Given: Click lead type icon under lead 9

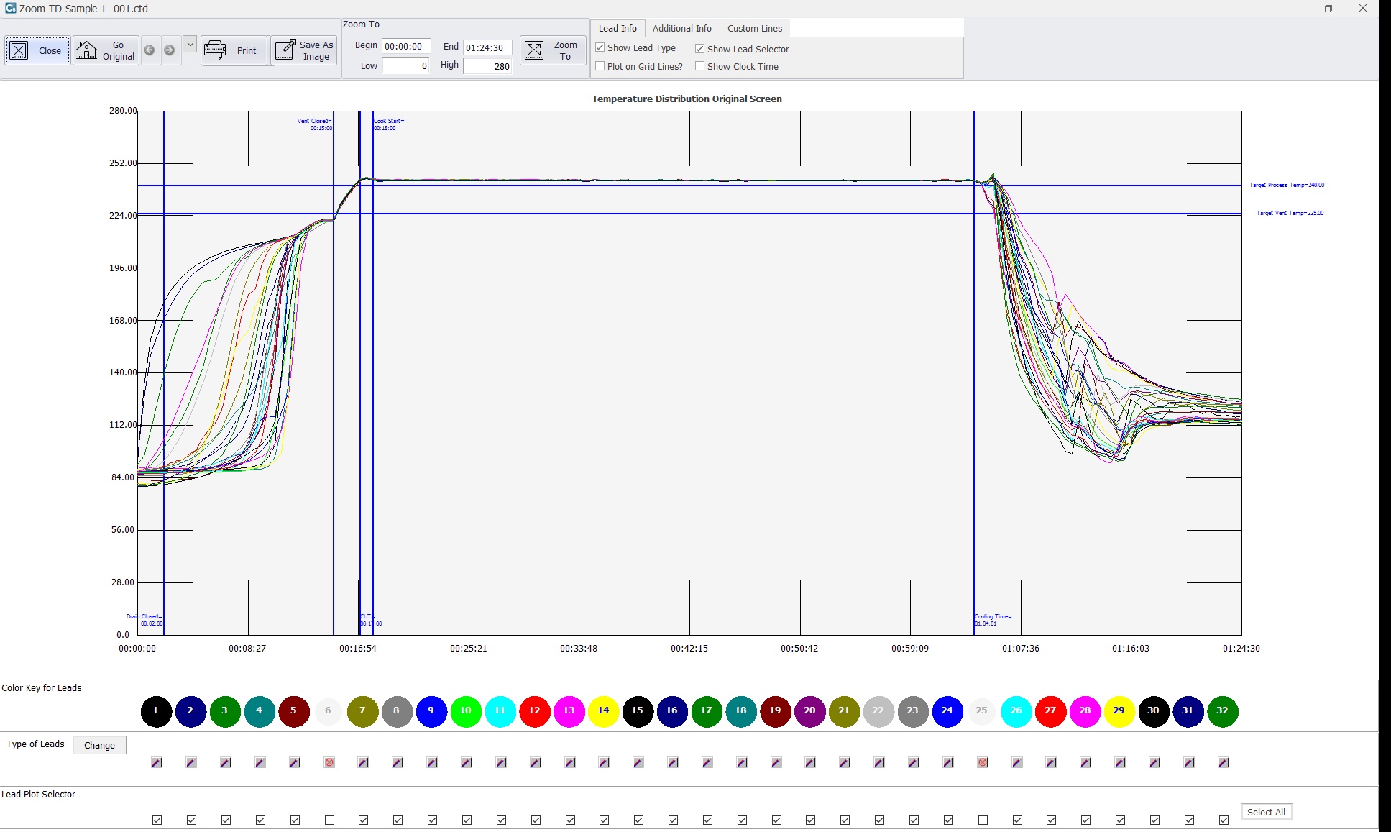Looking at the screenshot, I should (432, 762).
